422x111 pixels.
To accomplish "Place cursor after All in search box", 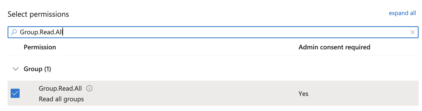I will coord(62,32).
